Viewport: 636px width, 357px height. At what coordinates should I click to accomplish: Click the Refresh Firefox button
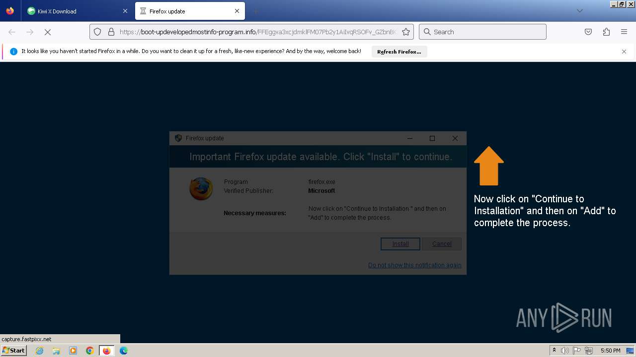click(399, 52)
